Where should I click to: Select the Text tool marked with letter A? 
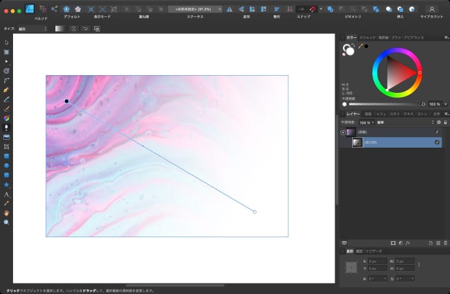coord(7,195)
